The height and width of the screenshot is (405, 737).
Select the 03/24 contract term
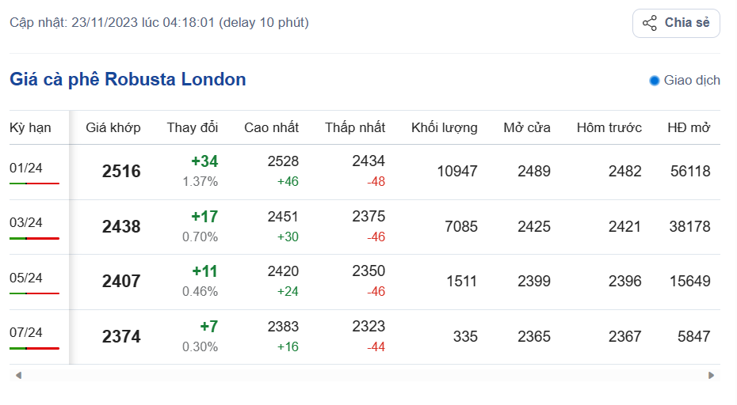click(26, 222)
